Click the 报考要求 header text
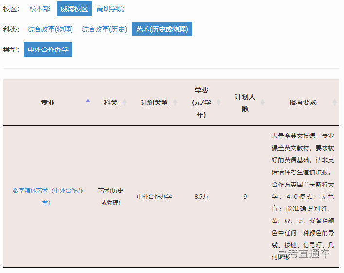The height and width of the screenshot is (273, 344). [303, 102]
